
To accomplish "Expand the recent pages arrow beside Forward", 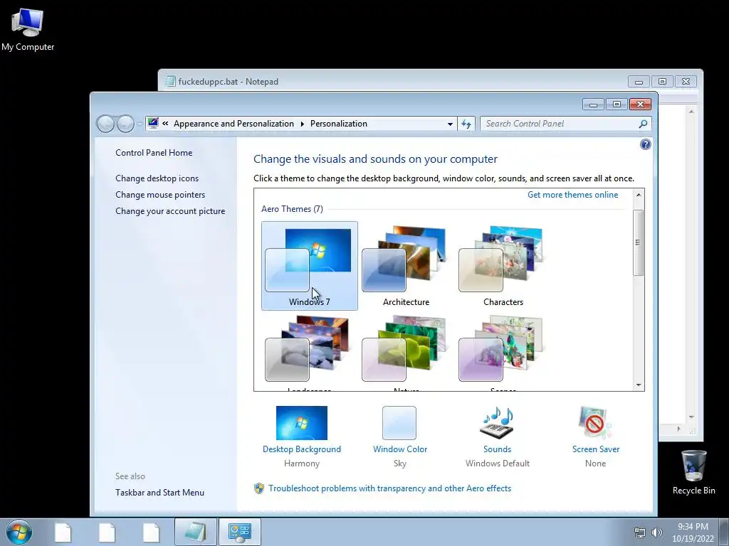I will point(140,124).
